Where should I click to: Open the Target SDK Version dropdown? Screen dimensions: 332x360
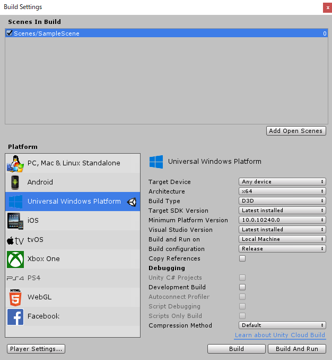tap(282, 210)
